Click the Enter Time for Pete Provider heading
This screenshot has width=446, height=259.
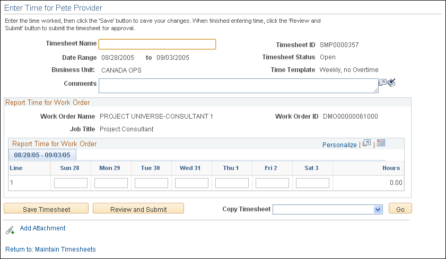(x=53, y=8)
